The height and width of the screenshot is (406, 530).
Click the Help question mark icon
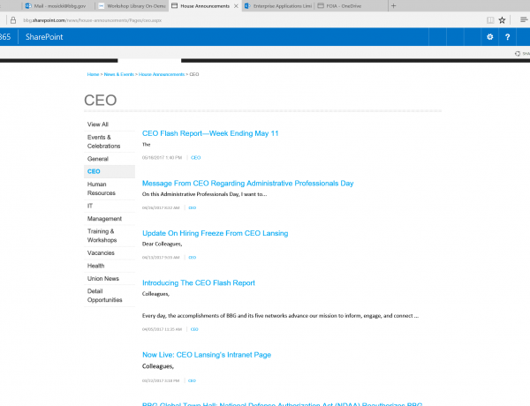click(508, 37)
